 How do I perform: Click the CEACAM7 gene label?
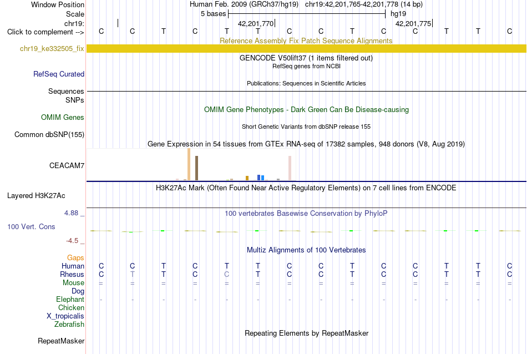(67, 165)
